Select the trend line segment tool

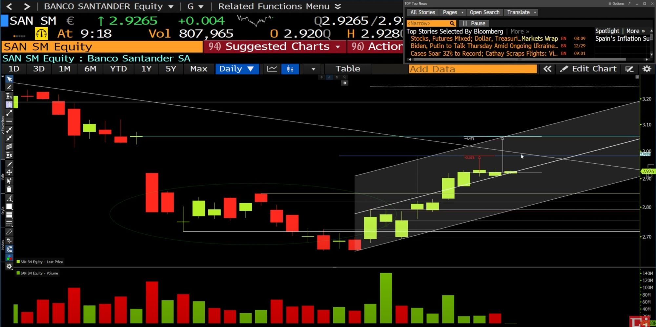[9, 113]
